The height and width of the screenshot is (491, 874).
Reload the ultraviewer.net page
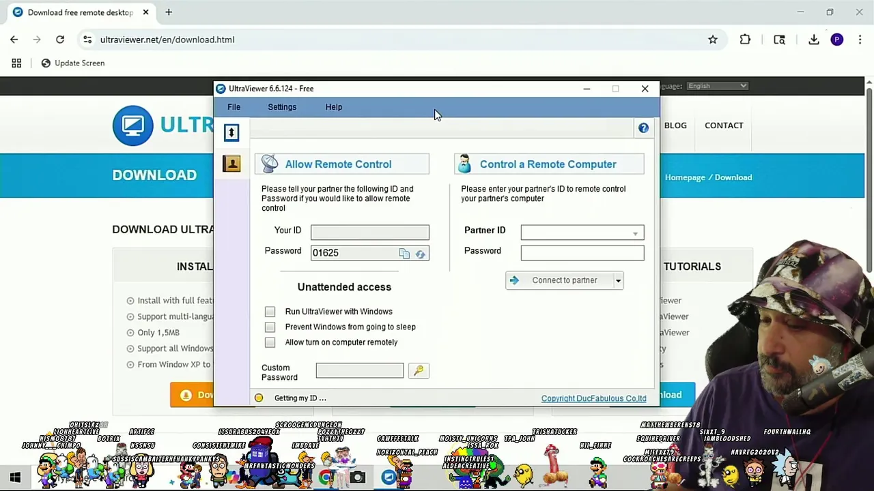(x=60, y=40)
